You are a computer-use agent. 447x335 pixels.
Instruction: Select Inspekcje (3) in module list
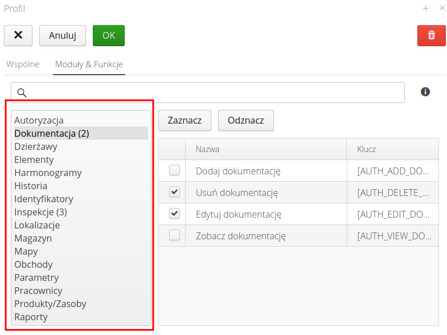40,212
